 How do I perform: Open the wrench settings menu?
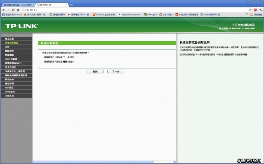click(x=261, y=10)
